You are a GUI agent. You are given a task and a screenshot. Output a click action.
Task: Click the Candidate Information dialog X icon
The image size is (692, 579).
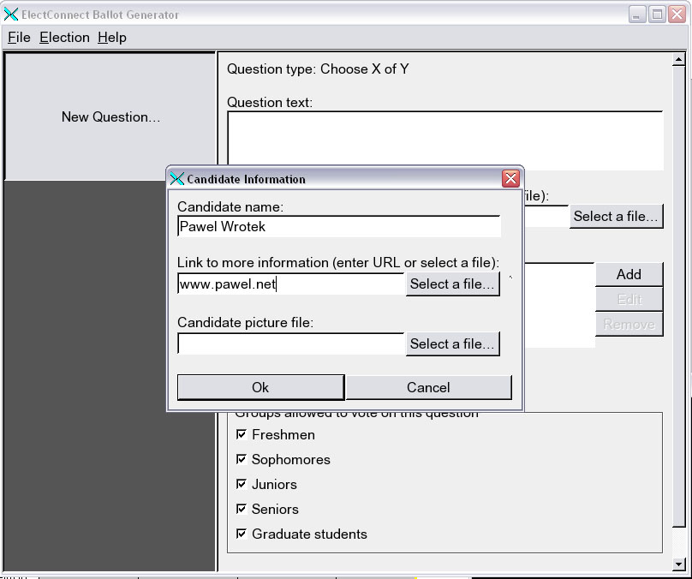click(x=177, y=179)
